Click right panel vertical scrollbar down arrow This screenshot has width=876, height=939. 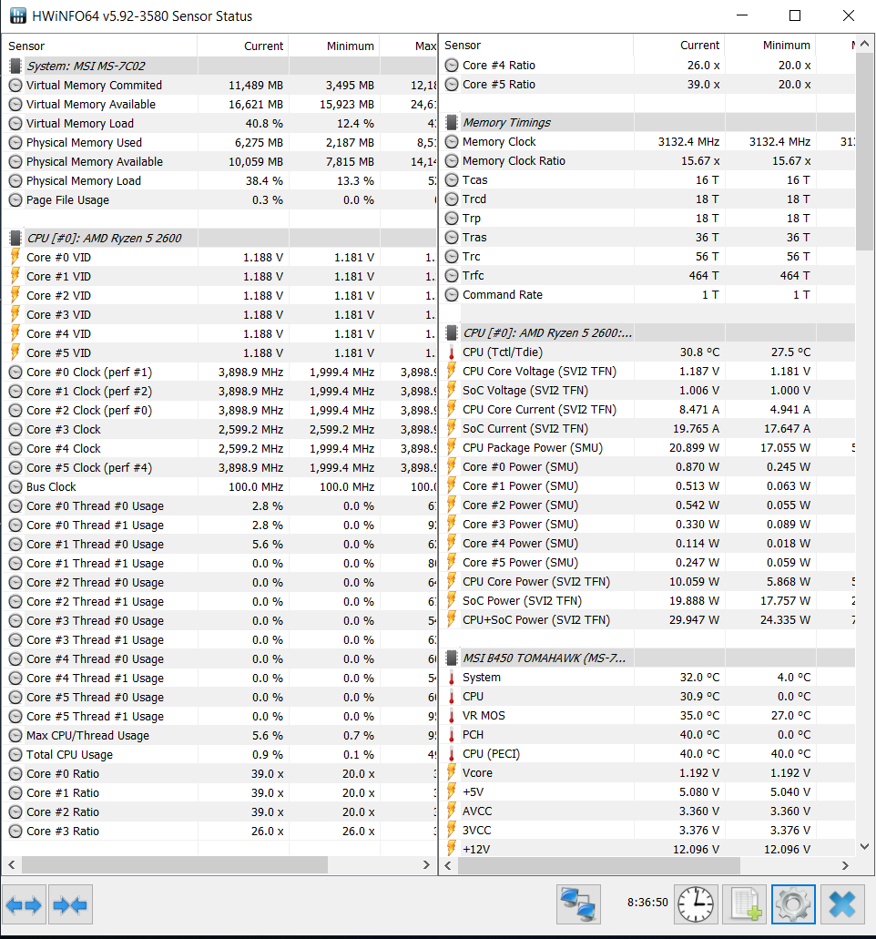click(864, 846)
